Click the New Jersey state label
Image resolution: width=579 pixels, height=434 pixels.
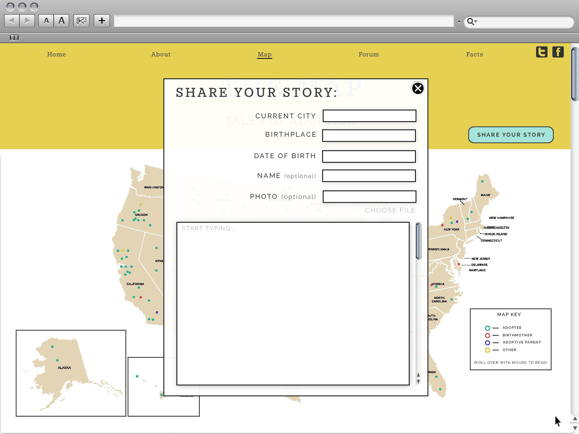point(481,259)
